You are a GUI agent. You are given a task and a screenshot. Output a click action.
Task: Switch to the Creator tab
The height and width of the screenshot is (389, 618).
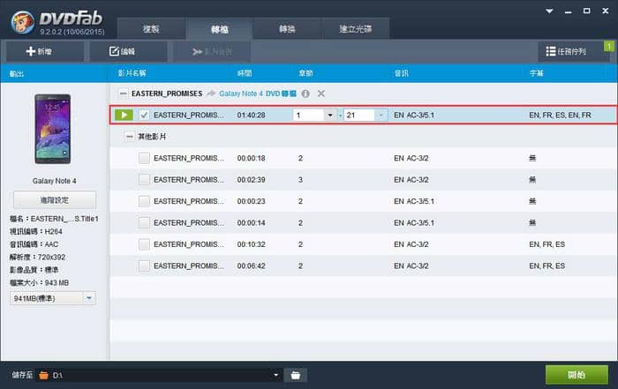tap(356, 29)
